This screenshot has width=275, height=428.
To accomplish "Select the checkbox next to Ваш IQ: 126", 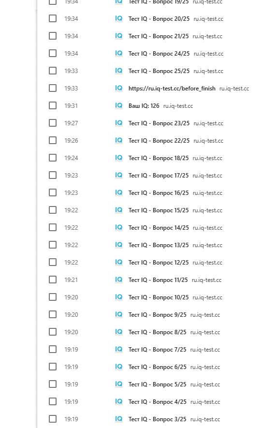I will tap(53, 105).
